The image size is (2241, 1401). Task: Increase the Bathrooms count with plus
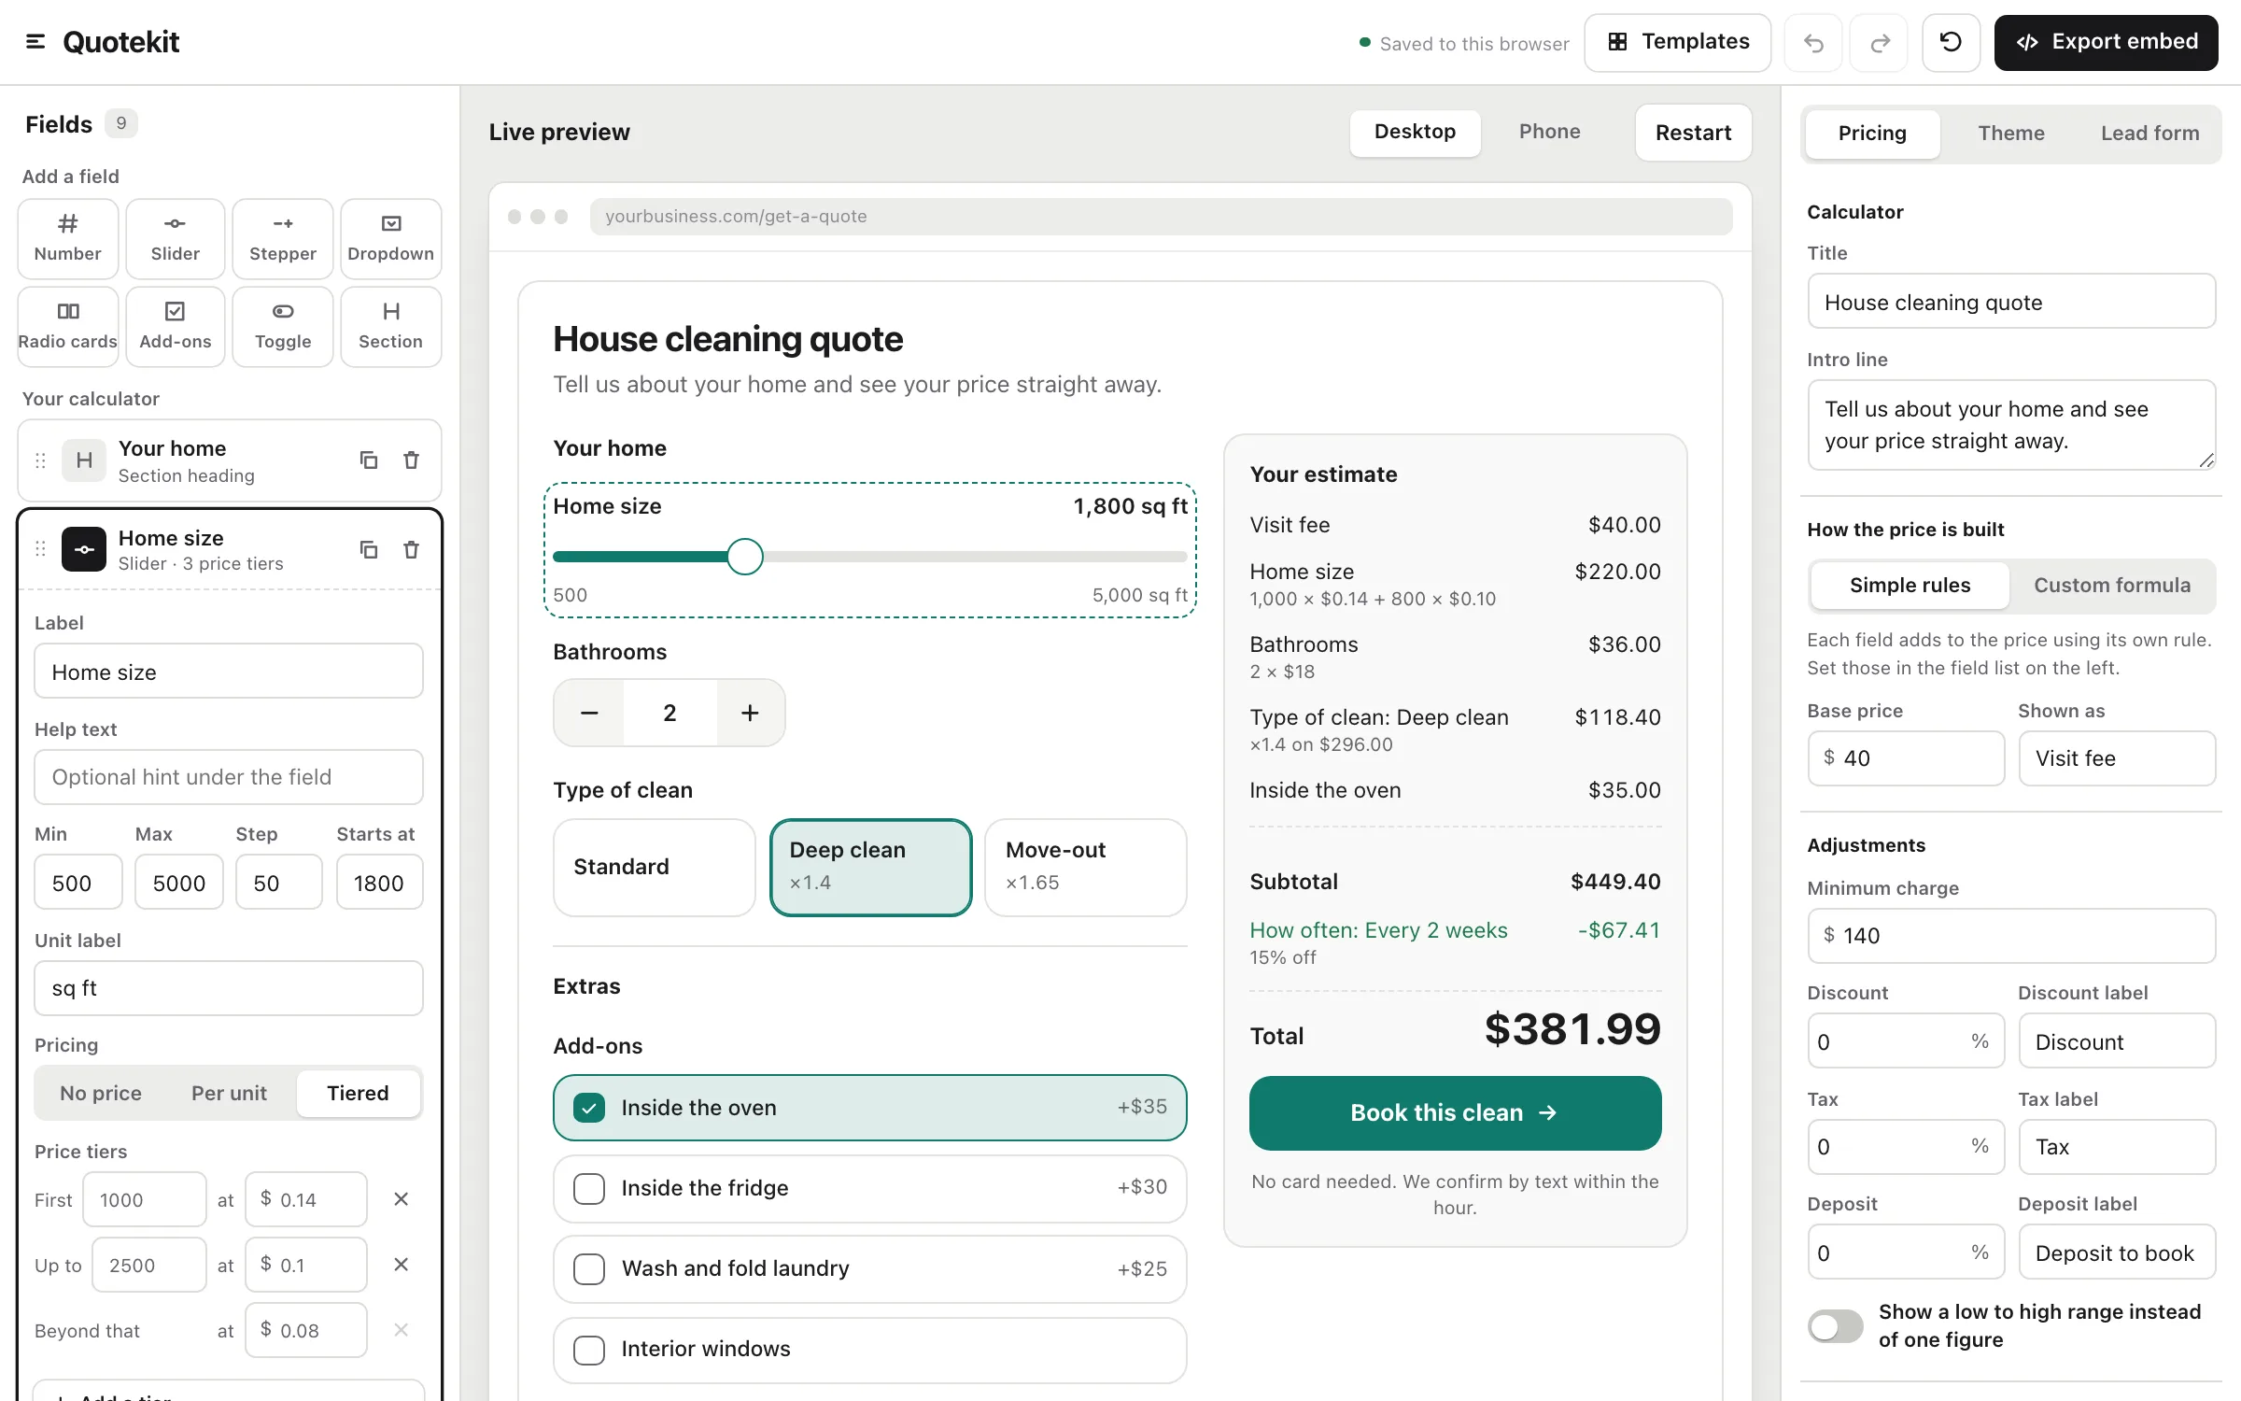click(x=750, y=713)
